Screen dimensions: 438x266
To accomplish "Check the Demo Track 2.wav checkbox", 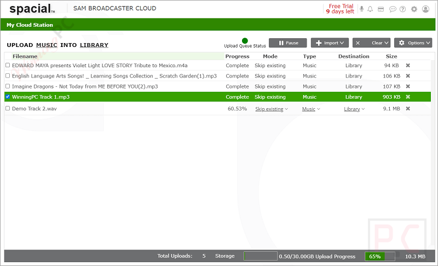I will (8, 108).
